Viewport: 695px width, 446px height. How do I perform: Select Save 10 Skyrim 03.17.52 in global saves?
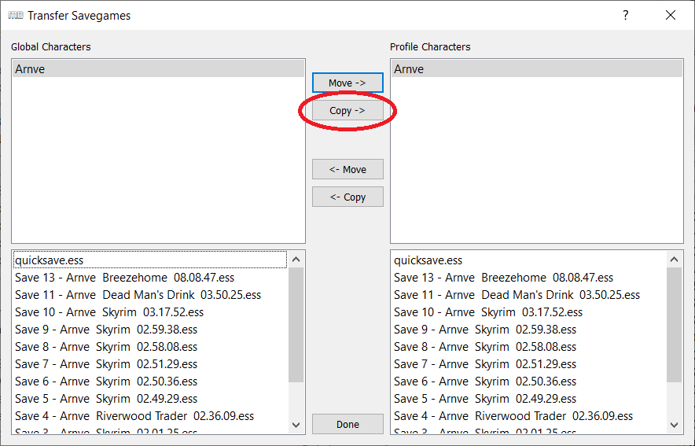tap(150, 312)
